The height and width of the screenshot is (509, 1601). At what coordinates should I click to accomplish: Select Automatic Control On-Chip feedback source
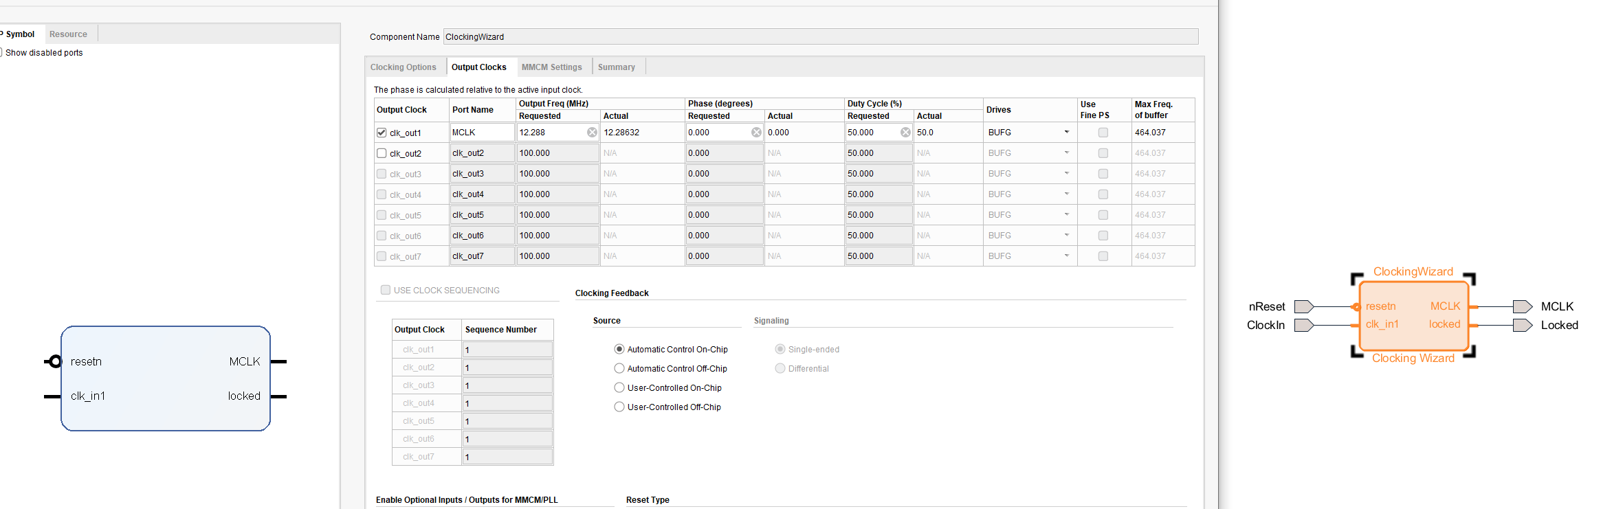pos(619,349)
